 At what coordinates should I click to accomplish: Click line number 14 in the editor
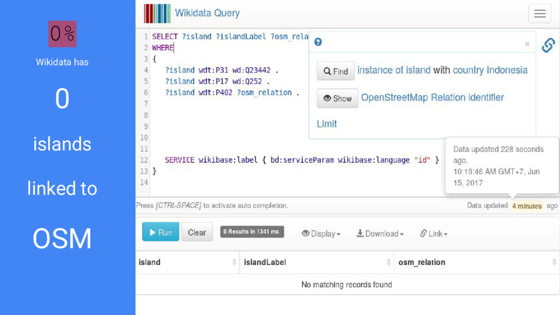tap(144, 183)
